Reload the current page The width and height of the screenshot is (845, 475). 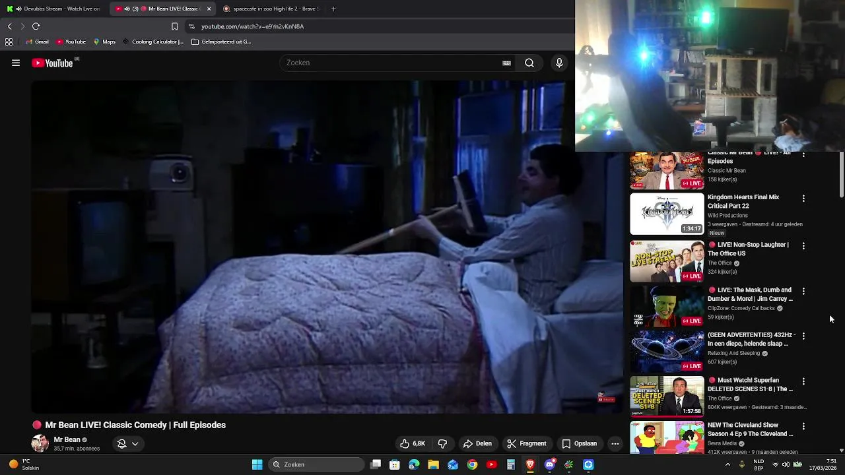coord(36,26)
